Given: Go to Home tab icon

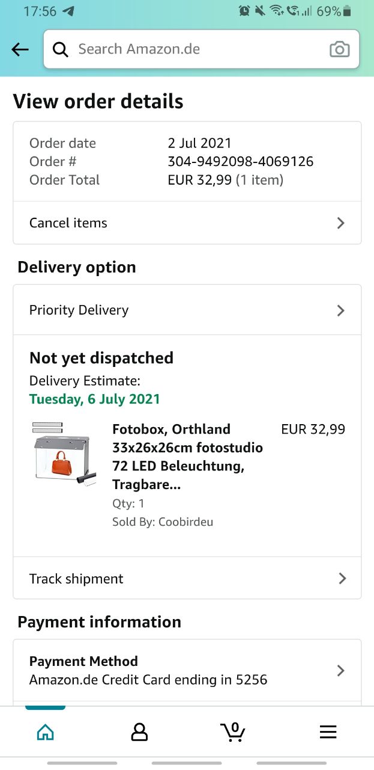Looking at the screenshot, I should pyautogui.click(x=46, y=731).
